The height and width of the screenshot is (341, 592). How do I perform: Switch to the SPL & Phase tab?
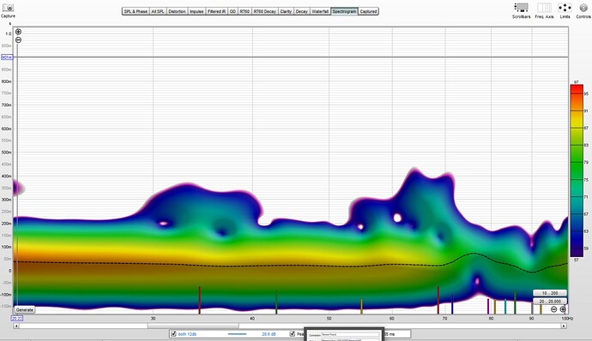[x=136, y=11]
